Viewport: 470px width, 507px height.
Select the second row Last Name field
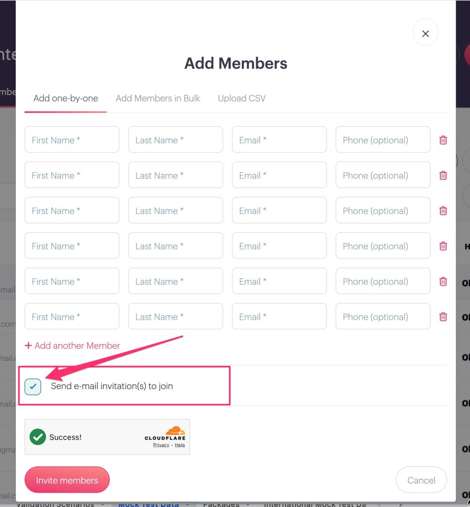point(176,175)
